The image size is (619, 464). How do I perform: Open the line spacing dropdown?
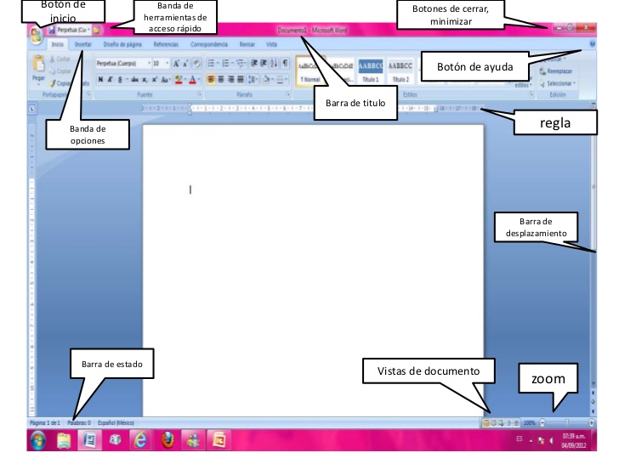pos(253,79)
